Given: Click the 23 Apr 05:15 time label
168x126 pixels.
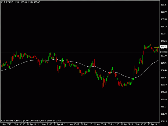Looking at the screenshot, I should (140, 124).
